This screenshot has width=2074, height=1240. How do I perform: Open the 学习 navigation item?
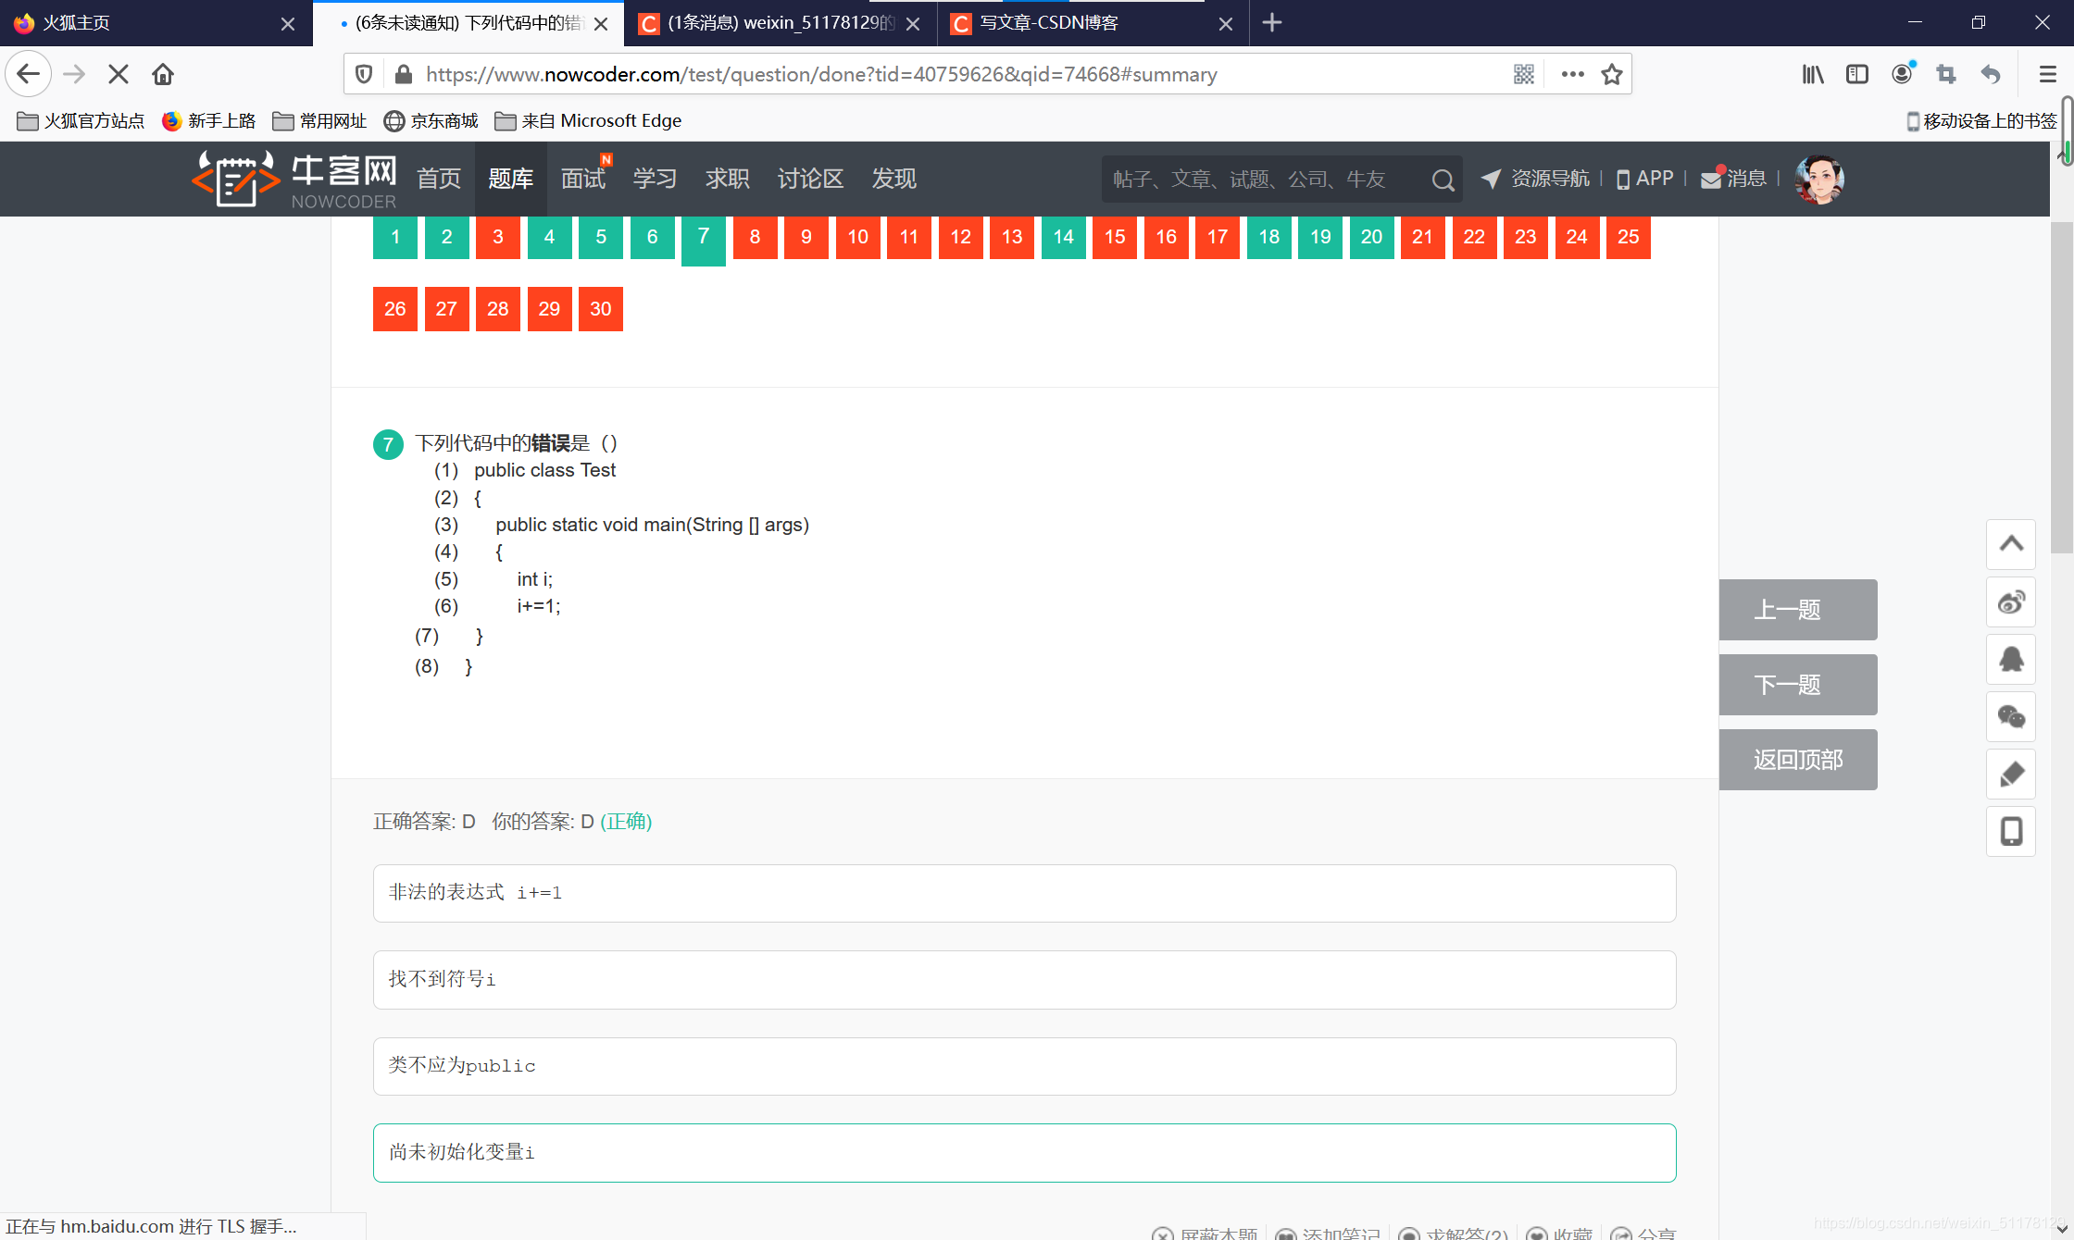coord(656,180)
